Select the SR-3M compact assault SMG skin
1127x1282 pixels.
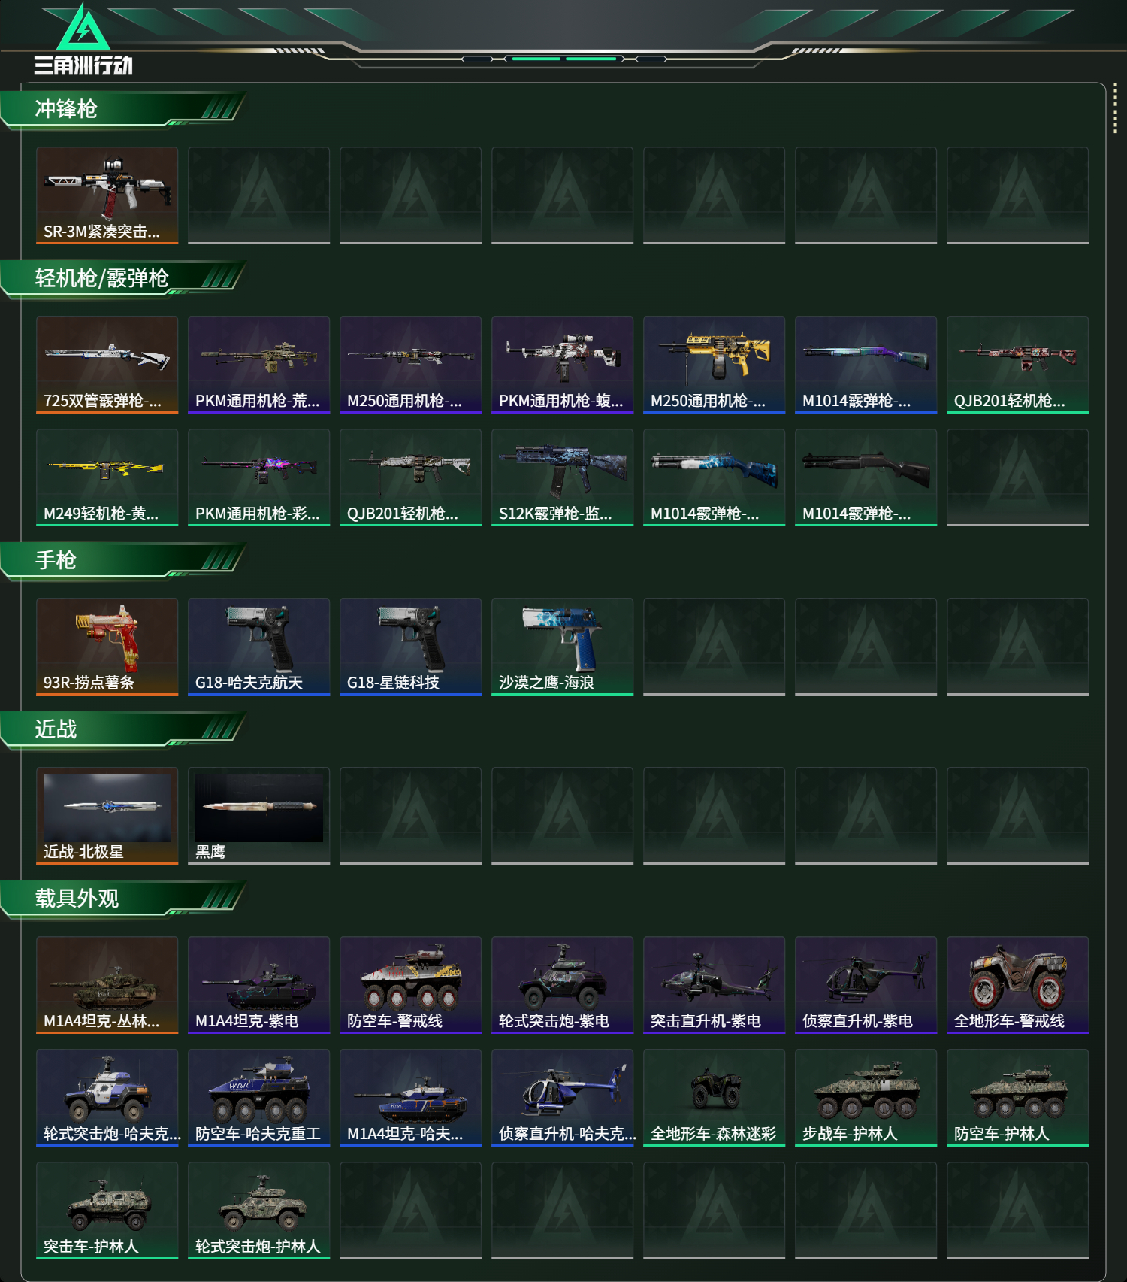[107, 195]
